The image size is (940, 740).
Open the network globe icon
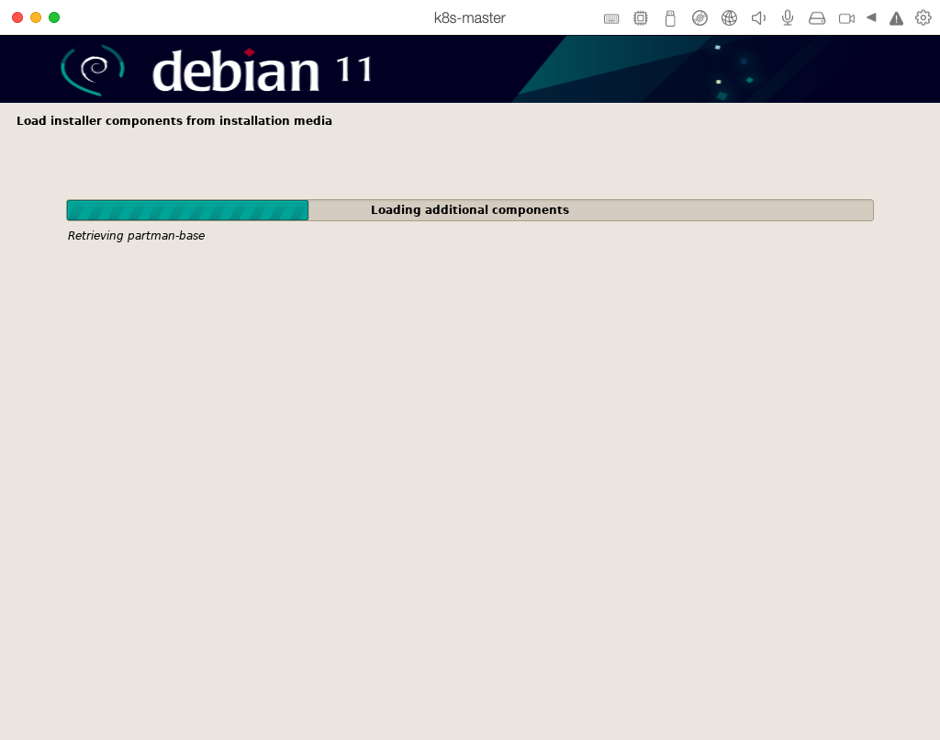coord(729,18)
